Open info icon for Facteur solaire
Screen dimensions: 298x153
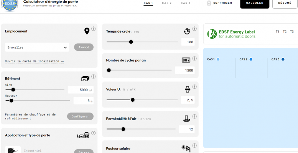click(194, 146)
